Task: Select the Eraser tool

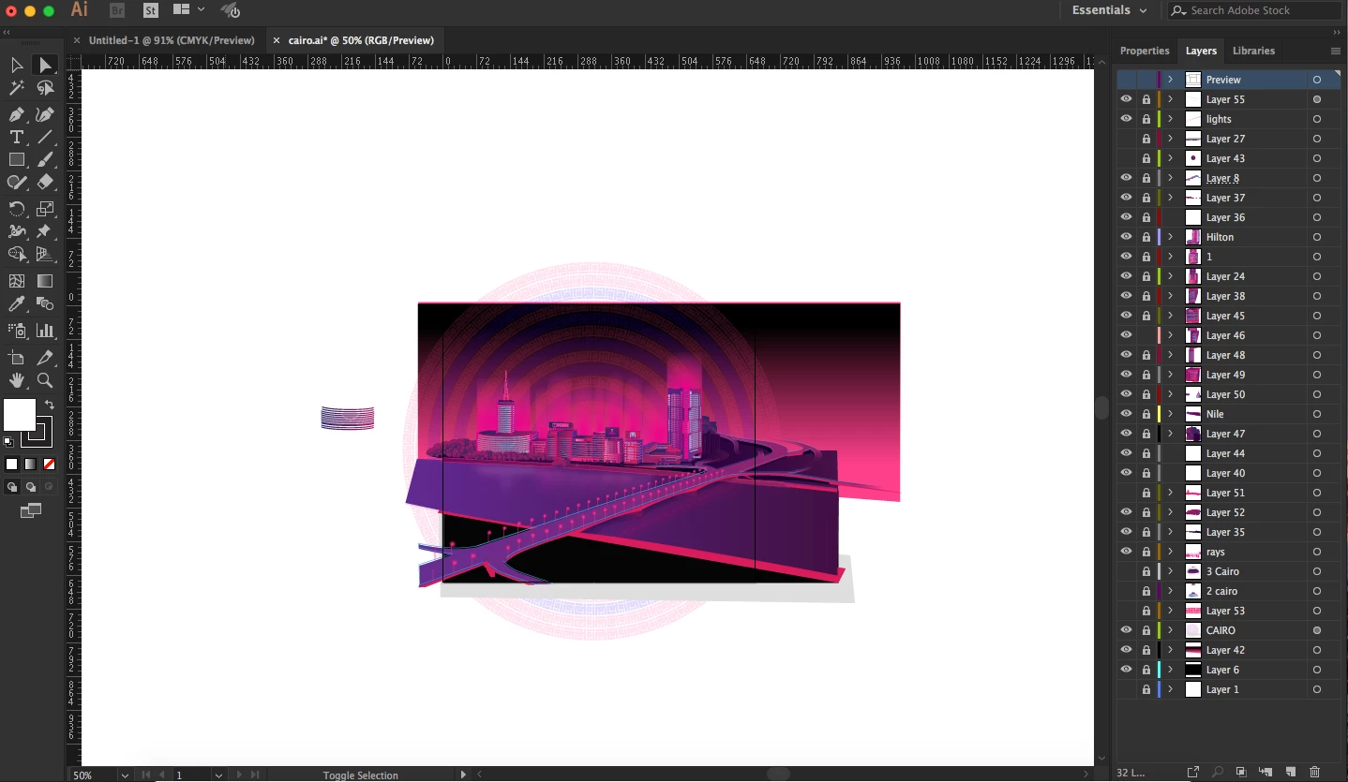Action: 44,183
